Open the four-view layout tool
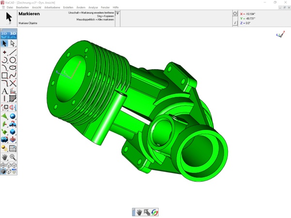Viewport: 291px width, 218px height. pos(13,148)
